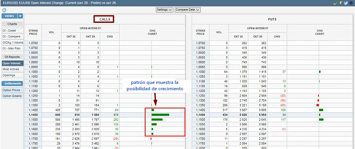
Task: Open the Option Greeks settlements page
Action: (12, 96)
